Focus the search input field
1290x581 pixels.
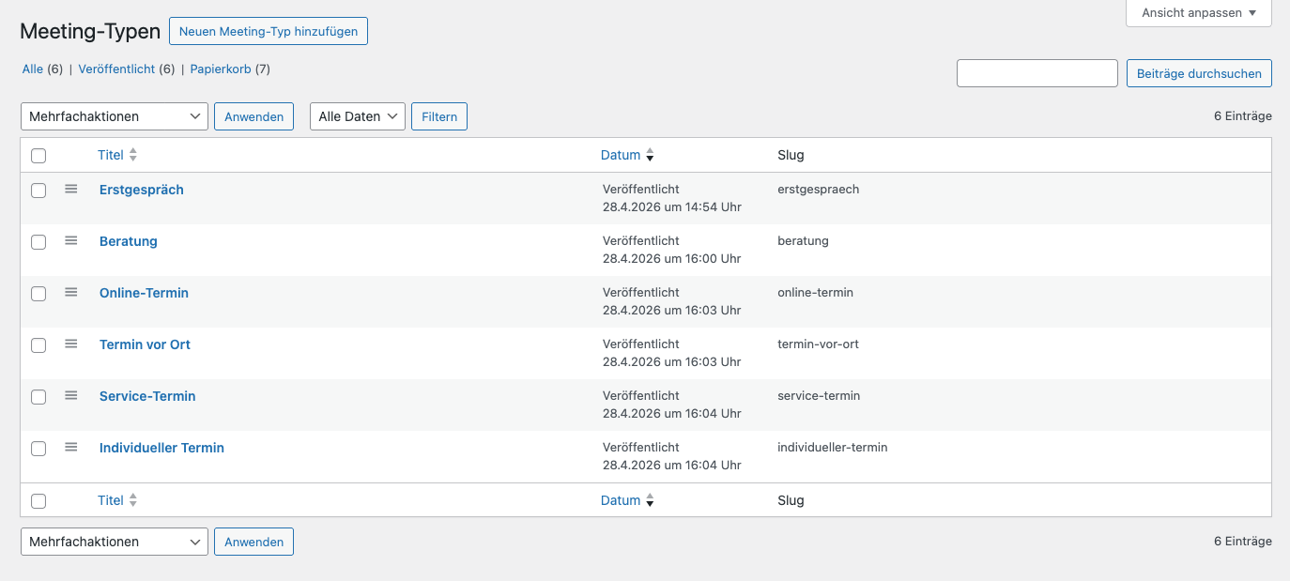point(1037,73)
